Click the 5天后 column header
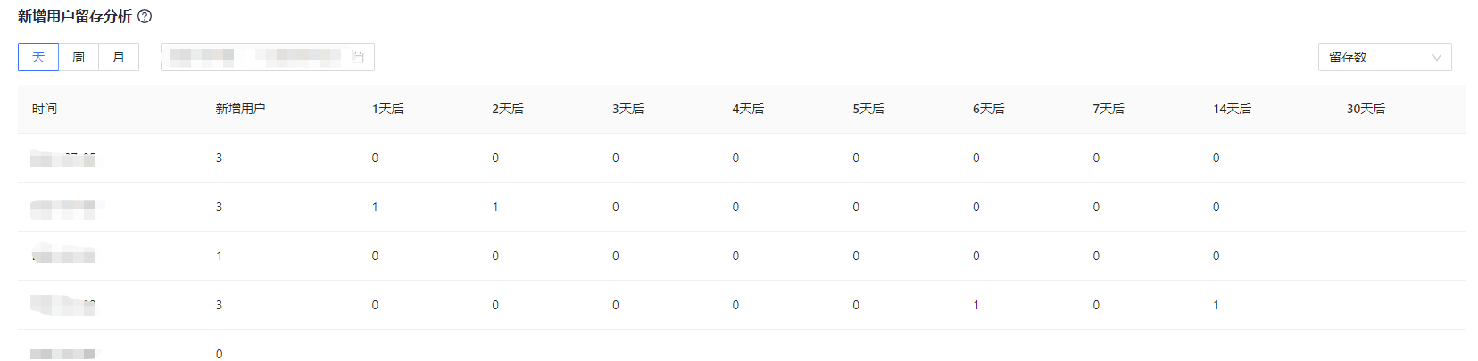 pyautogui.click(x=868, y=109)
